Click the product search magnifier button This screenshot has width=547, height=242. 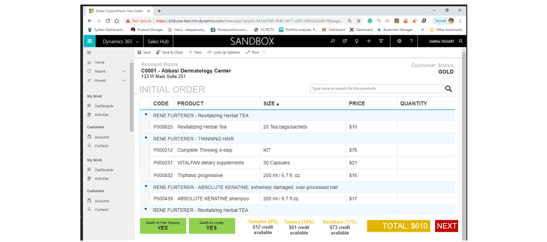[449, 89]
